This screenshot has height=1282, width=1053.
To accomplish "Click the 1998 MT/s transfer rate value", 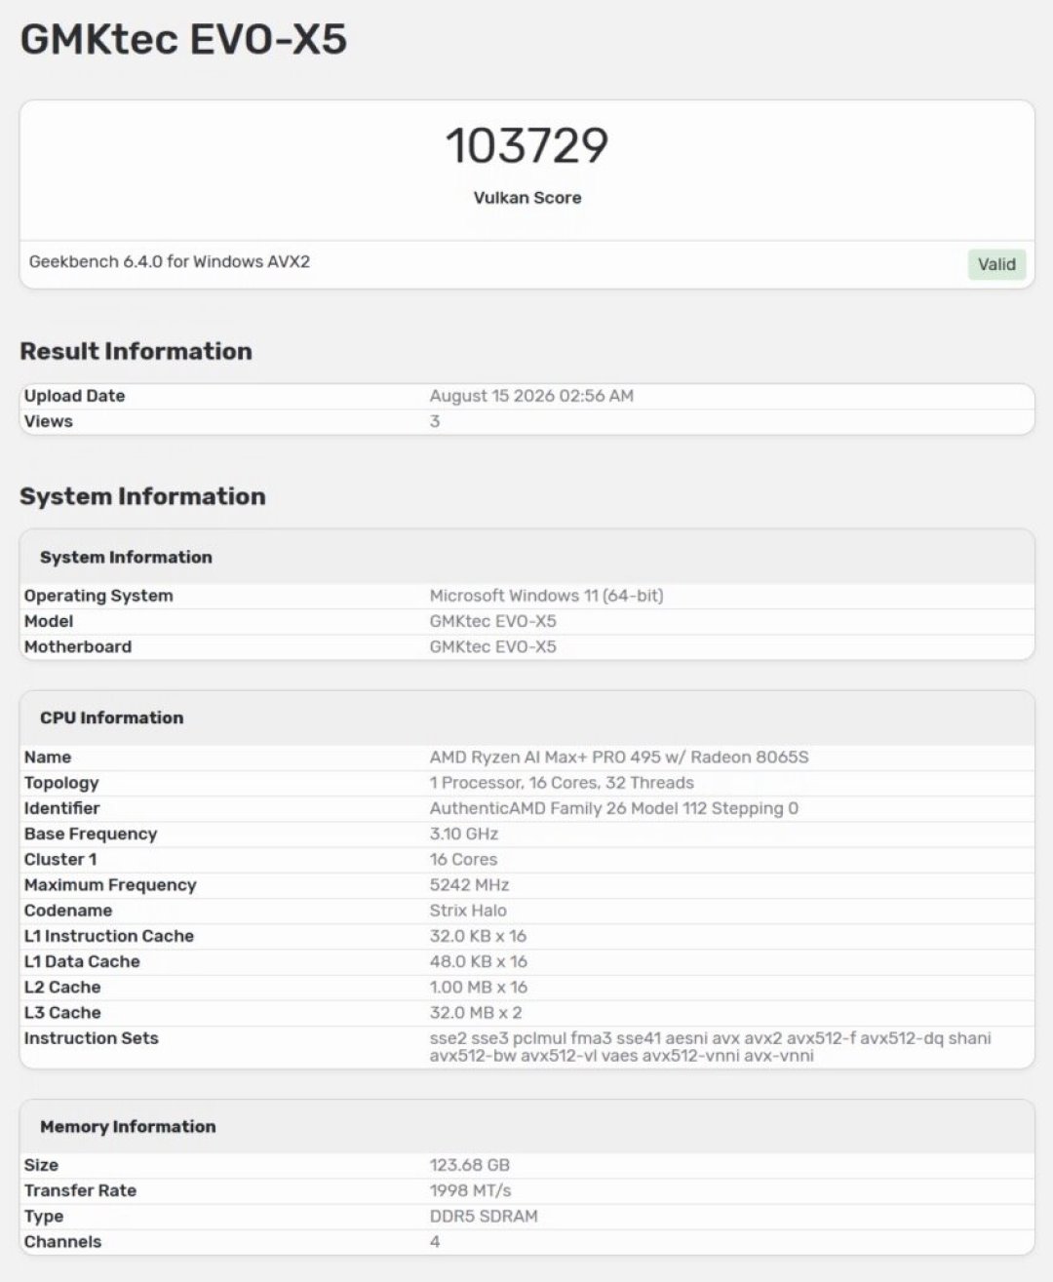I will [x=470, y=1190].
